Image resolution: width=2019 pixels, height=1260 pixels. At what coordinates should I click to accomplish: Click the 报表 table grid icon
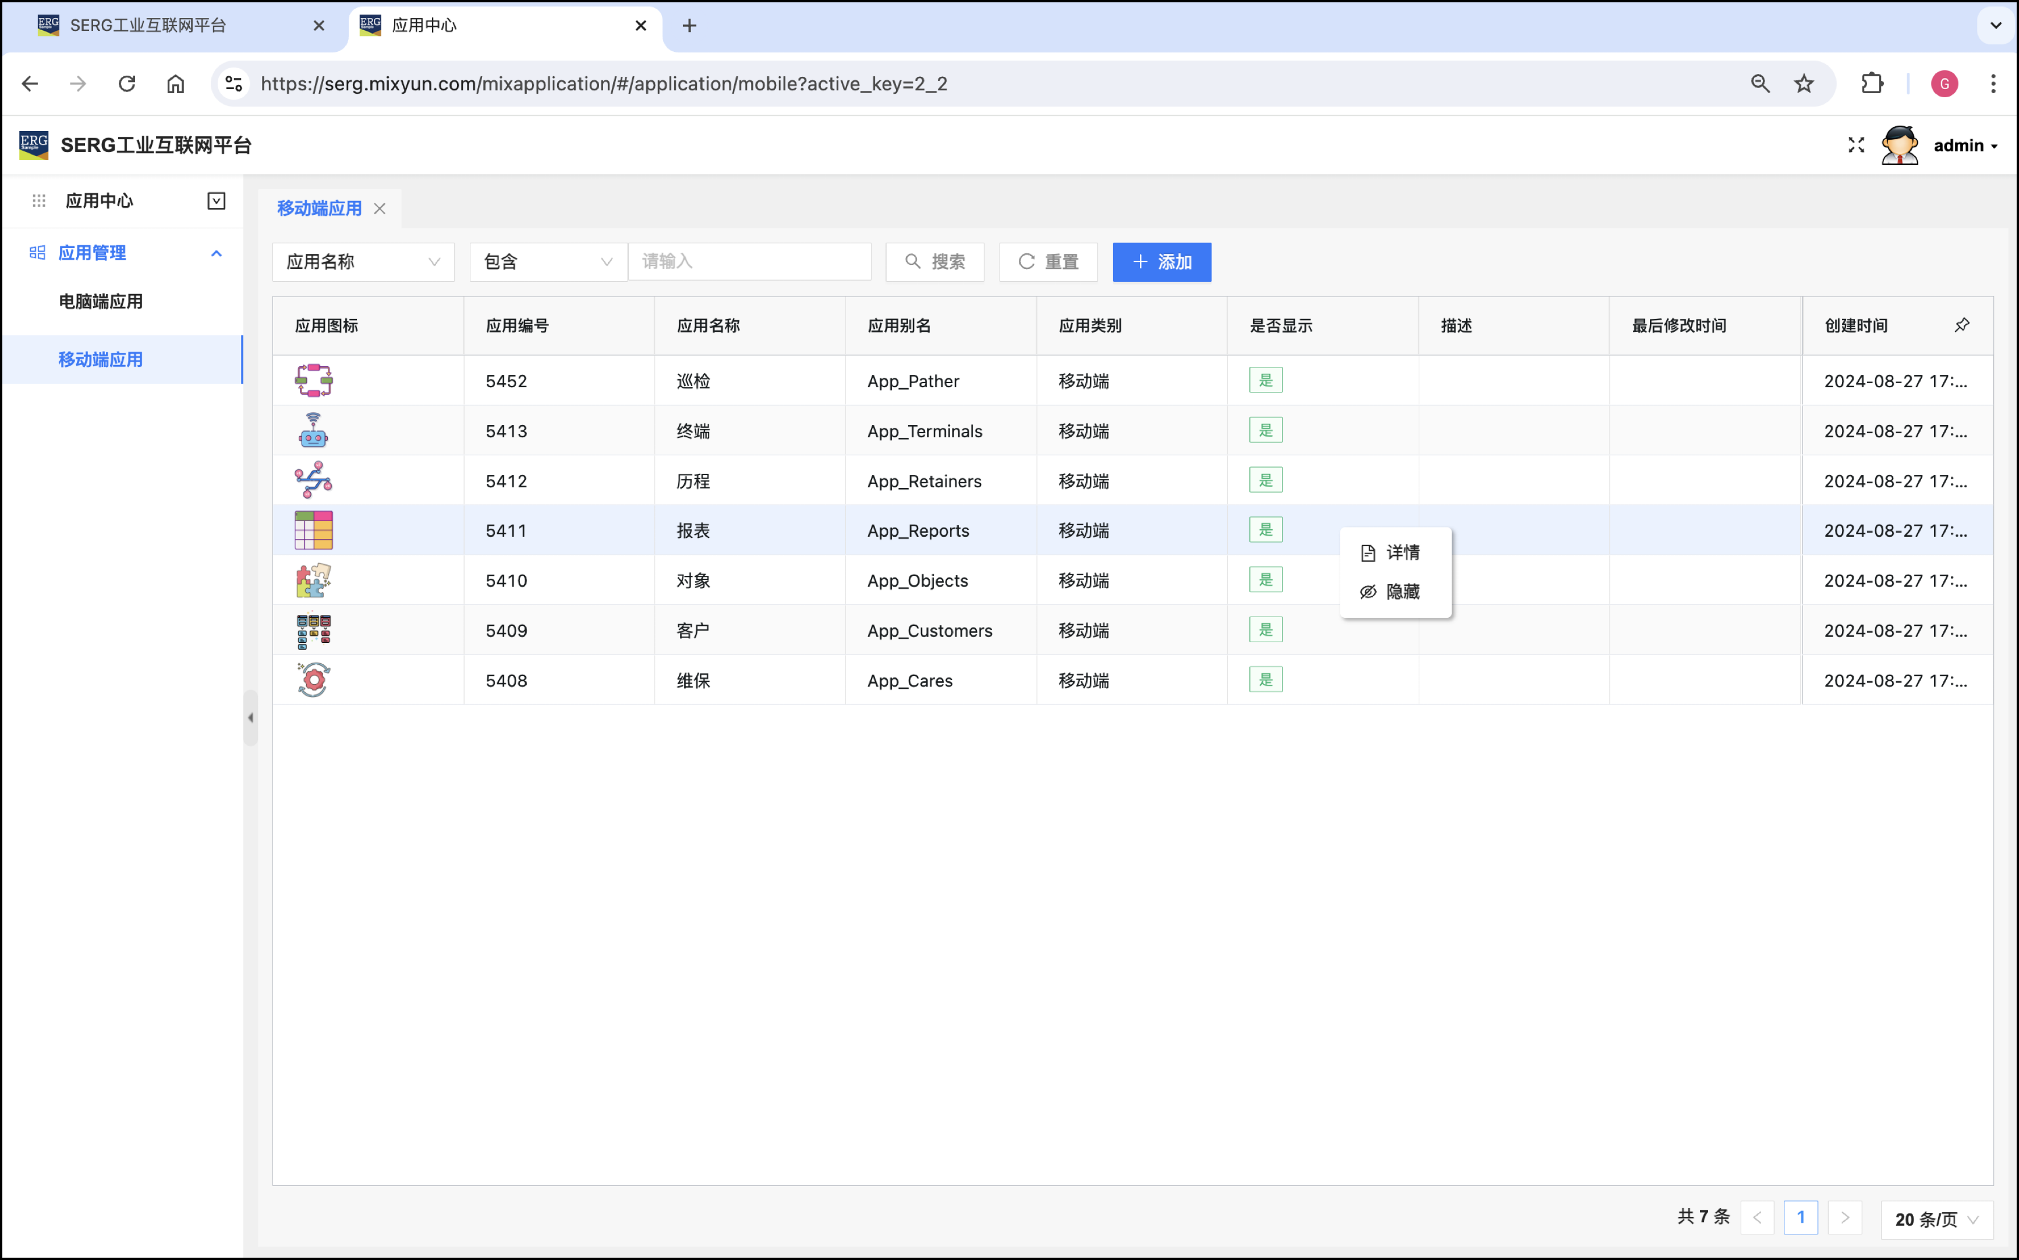[x=313, y=530]
